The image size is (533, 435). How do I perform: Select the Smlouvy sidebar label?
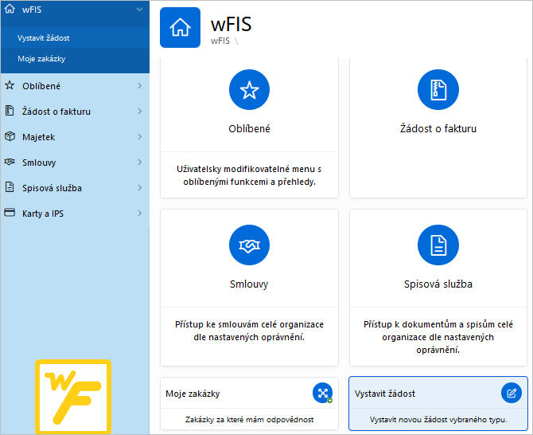tap(39, 163)
